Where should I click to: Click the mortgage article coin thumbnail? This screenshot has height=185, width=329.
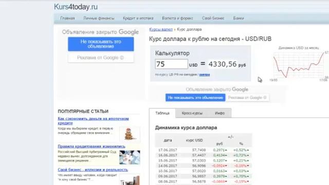tap(130, 134)
